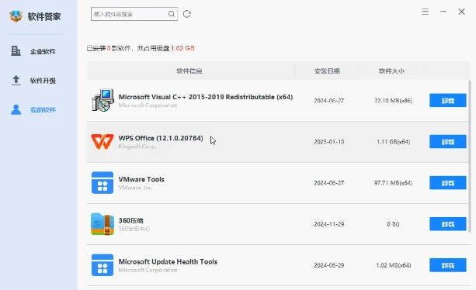Click the 22.10 MB(x86) size value
This screenshot has width=476, height=290.
393,101
